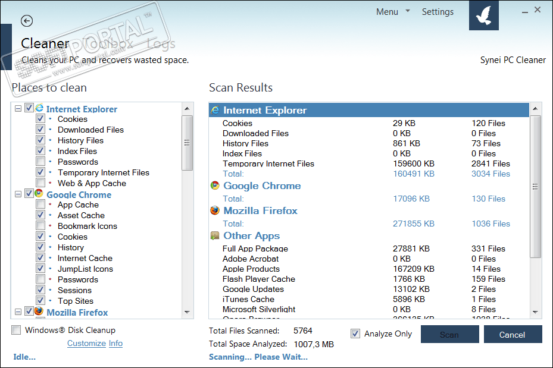Collapse the Google Chrome tree node
Viewport: 553px width, 368px height.
point(18,194)
